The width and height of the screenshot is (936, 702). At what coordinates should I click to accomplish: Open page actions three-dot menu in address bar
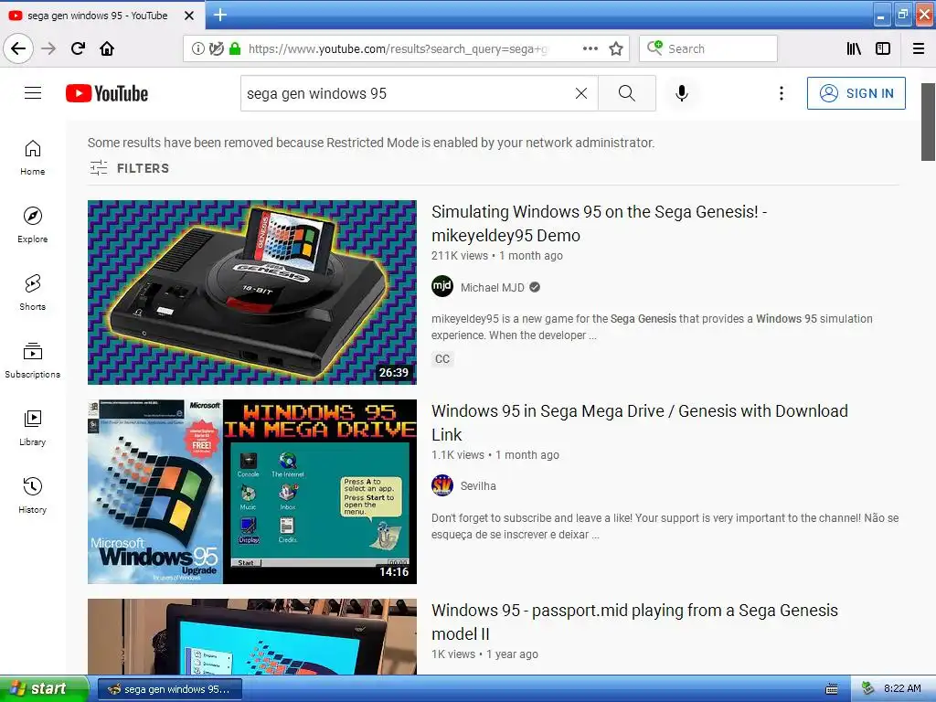pos(590,49)
